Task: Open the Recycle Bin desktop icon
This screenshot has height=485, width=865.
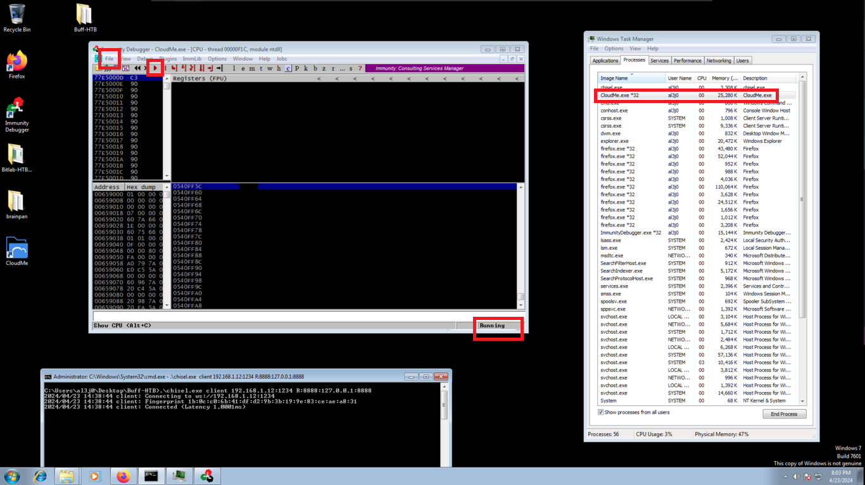Action: coord(17,18)
